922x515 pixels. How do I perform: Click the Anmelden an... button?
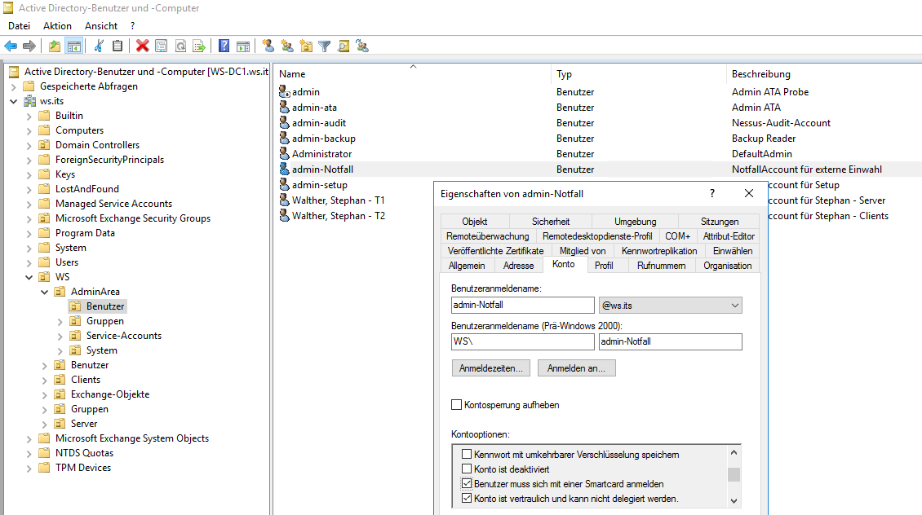click(576, 368)
